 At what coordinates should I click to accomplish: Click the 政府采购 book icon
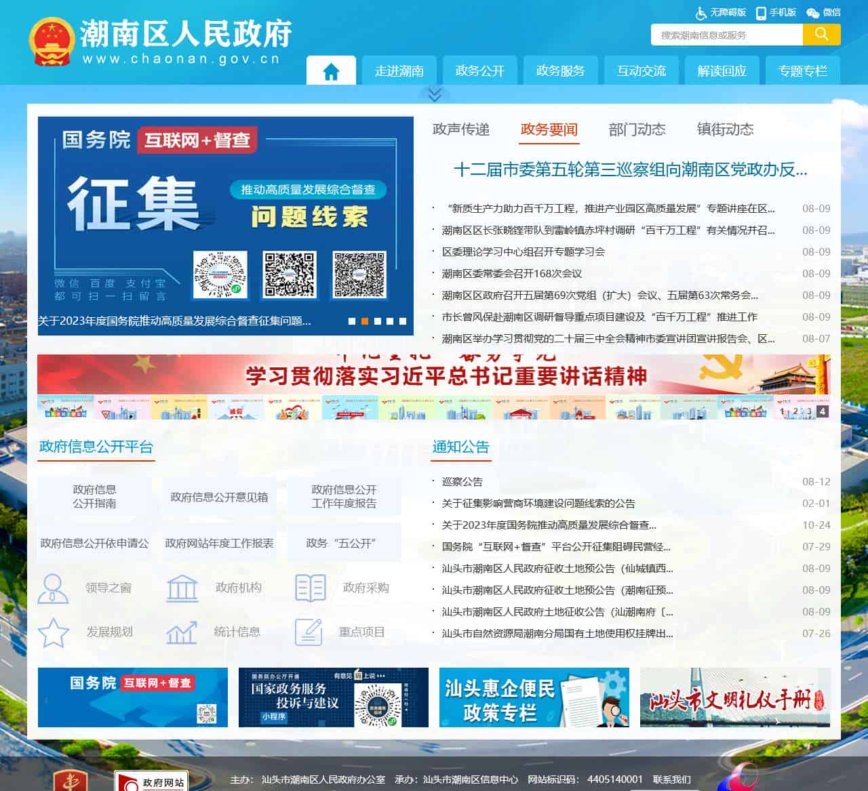coord(311,587)
